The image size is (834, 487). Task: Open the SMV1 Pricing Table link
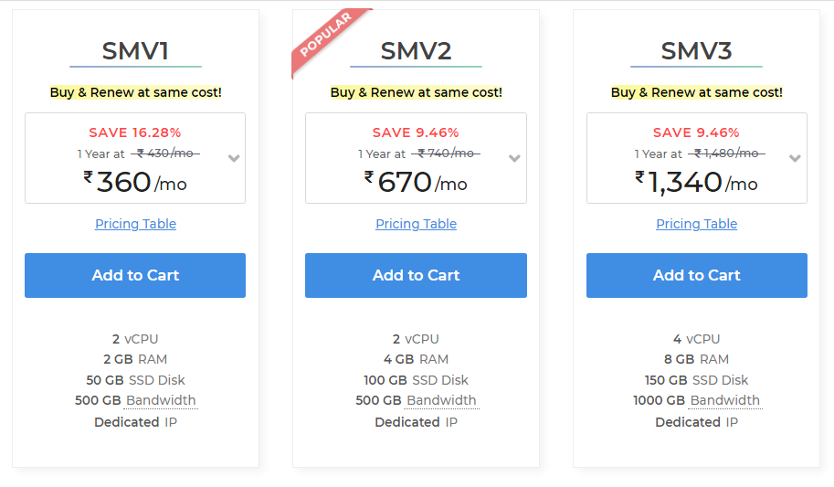135,224
